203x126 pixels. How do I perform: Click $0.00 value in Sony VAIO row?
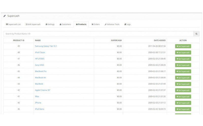tap(119, 65)
